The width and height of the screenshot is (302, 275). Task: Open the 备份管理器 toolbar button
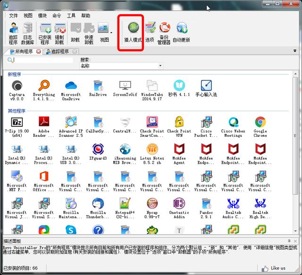pos(164,33)
